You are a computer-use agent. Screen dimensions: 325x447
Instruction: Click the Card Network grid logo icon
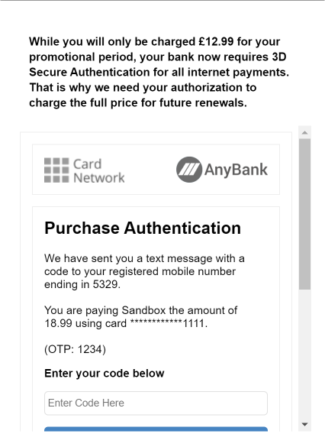click(x=56, y=170)
